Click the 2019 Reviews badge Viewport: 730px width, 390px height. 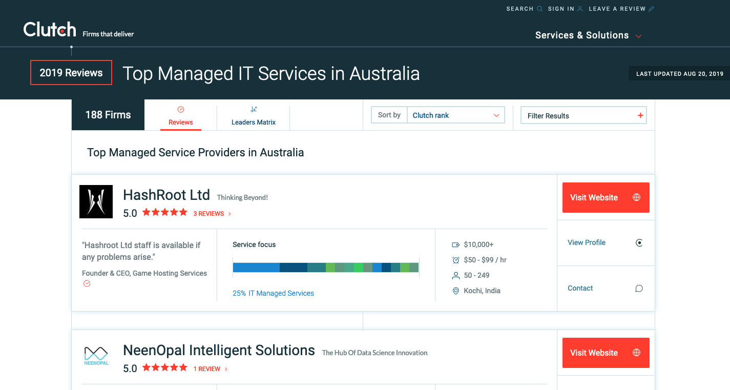click(71, 73)
